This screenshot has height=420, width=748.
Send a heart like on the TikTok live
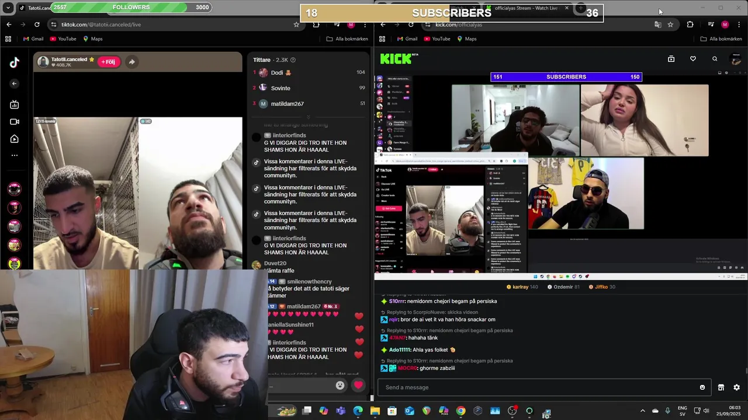click(x=358, y=385)
